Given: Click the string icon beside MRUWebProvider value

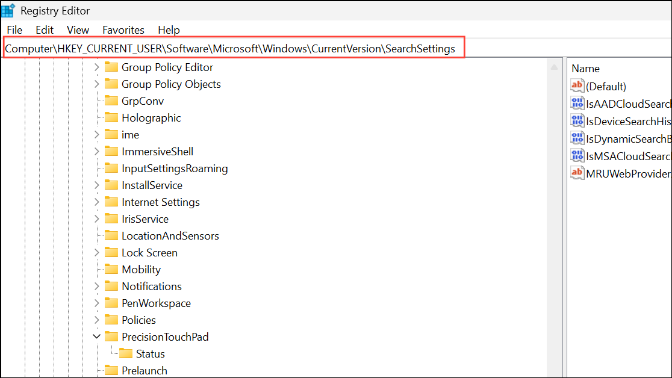Looking at the screenshot, I should [577, 173].
